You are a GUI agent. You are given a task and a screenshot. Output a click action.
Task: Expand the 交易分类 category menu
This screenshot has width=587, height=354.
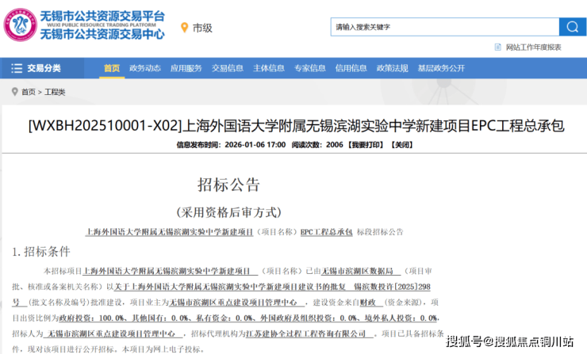44,68
